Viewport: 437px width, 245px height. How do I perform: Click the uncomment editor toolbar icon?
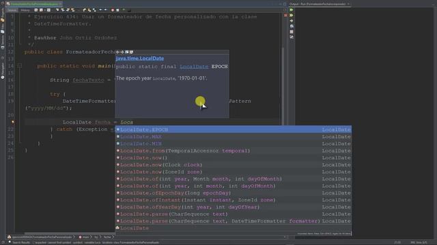(x=129, y=10)
